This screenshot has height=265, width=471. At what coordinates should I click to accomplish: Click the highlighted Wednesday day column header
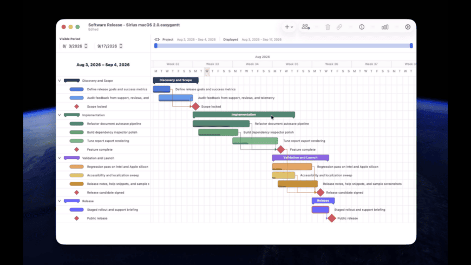pos(207,71)
